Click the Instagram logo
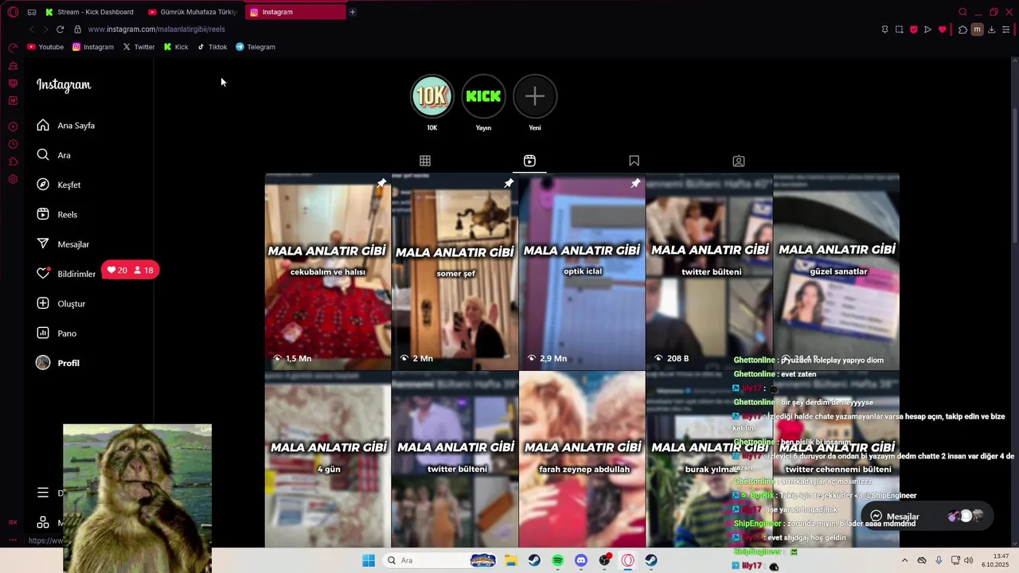This screenshot has height=573, width=1019. coord(64,85)
